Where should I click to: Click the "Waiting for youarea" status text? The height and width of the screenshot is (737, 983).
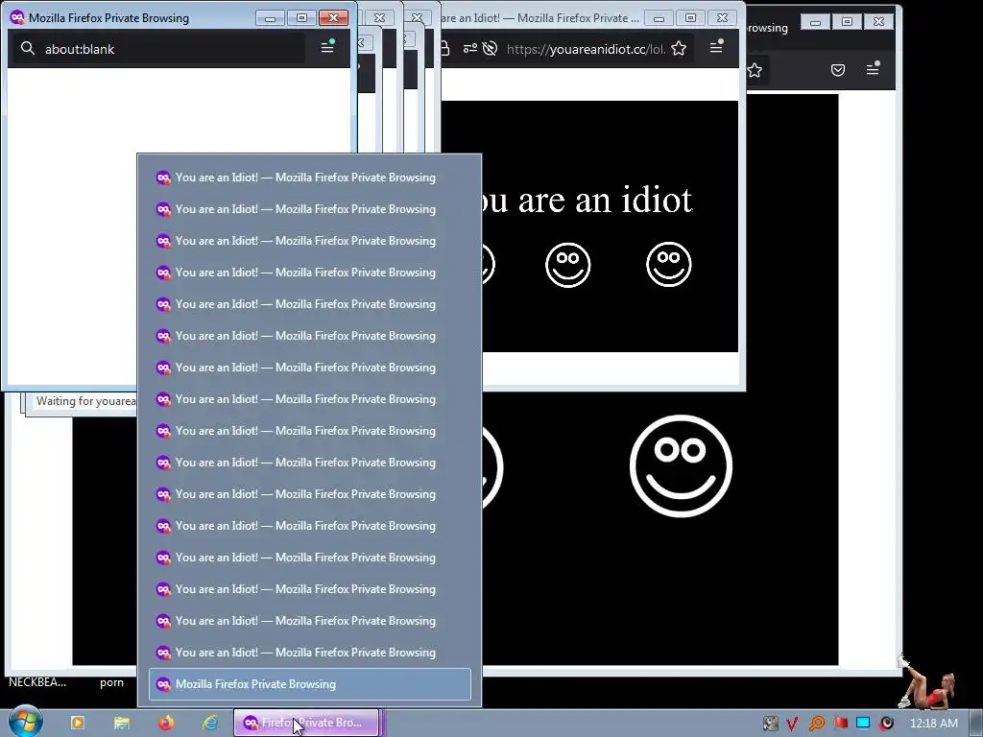85,401
